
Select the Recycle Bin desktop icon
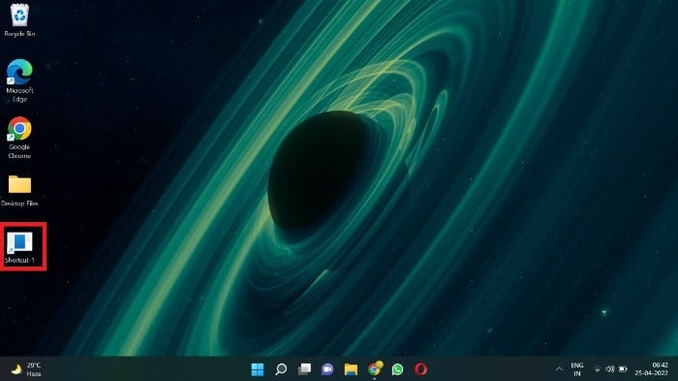pos(19,20)
